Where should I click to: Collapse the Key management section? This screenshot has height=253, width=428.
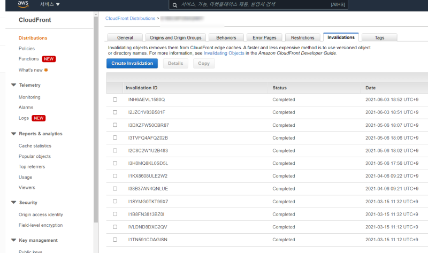coord(14,240)
